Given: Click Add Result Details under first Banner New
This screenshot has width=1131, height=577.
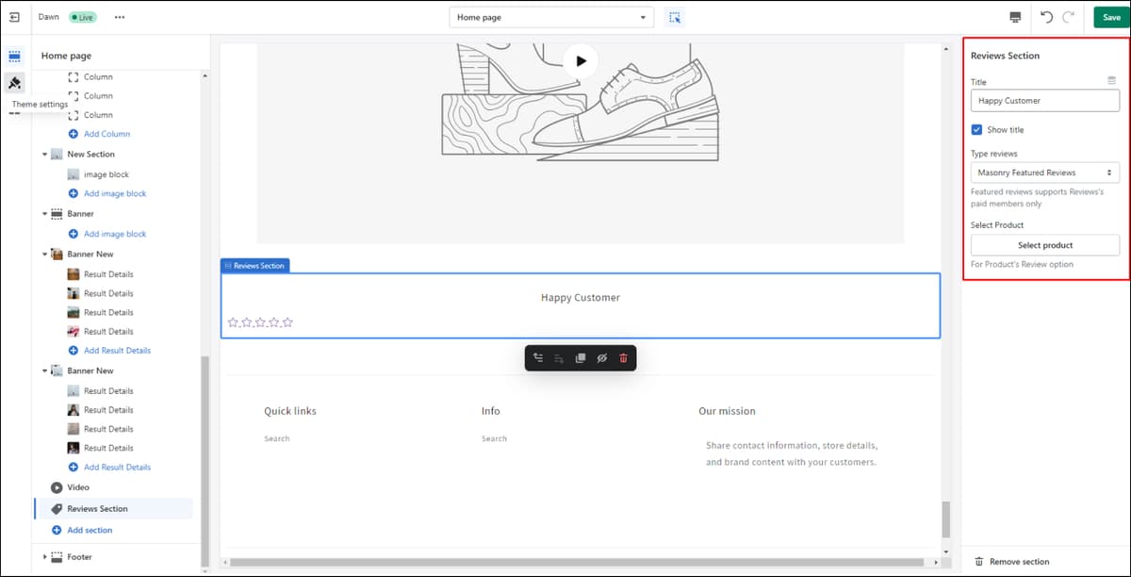Looking at the screenshot, I should tap(117, 351).
